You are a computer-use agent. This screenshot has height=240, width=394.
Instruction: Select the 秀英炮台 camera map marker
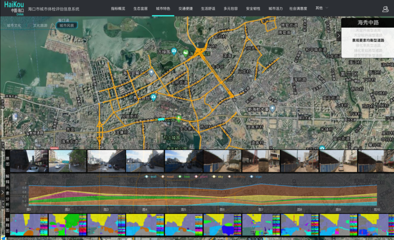pos(153,97)
